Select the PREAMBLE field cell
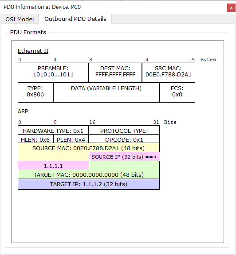This screenshot has height=255, width=236. pos(53,72)
